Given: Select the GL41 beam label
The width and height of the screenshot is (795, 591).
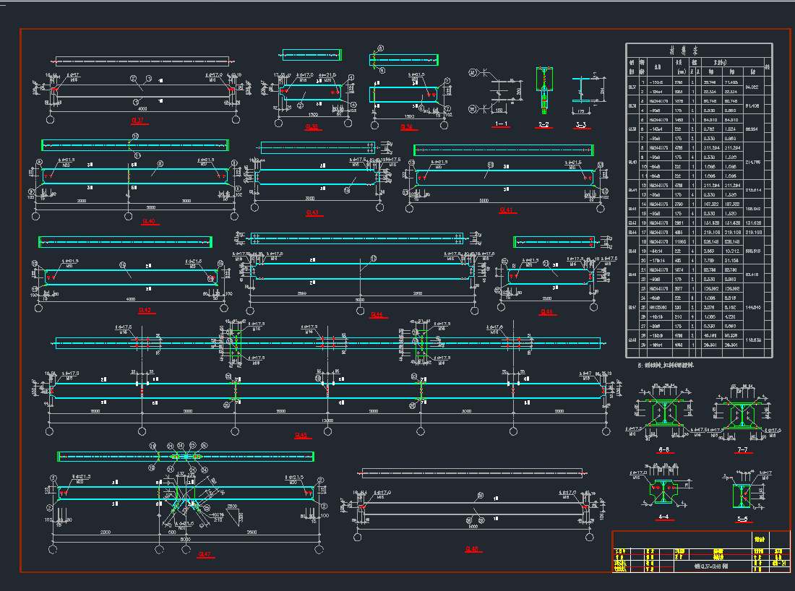Looking at the screenshot, I should click(505, 211).
